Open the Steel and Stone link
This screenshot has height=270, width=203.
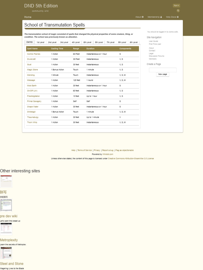tap(12, 264)
